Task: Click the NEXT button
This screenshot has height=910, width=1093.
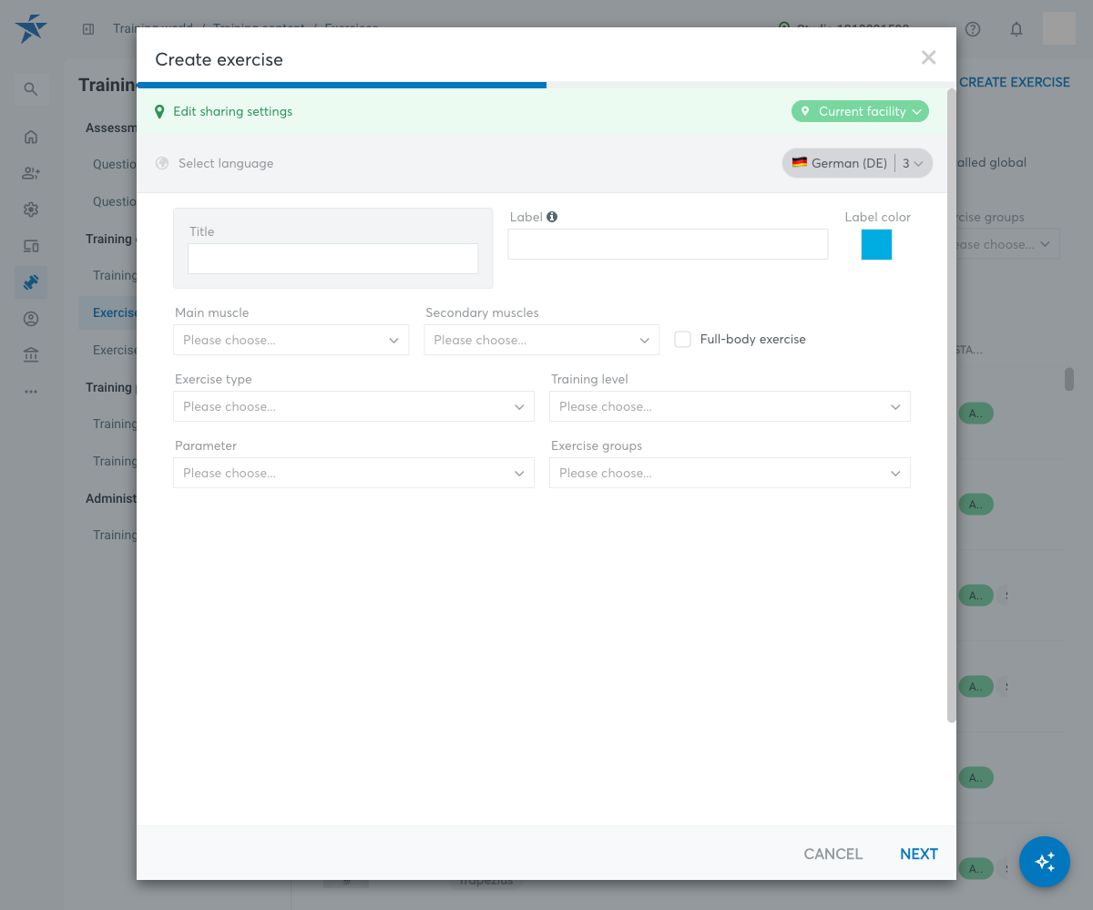Action: (918, 854)
